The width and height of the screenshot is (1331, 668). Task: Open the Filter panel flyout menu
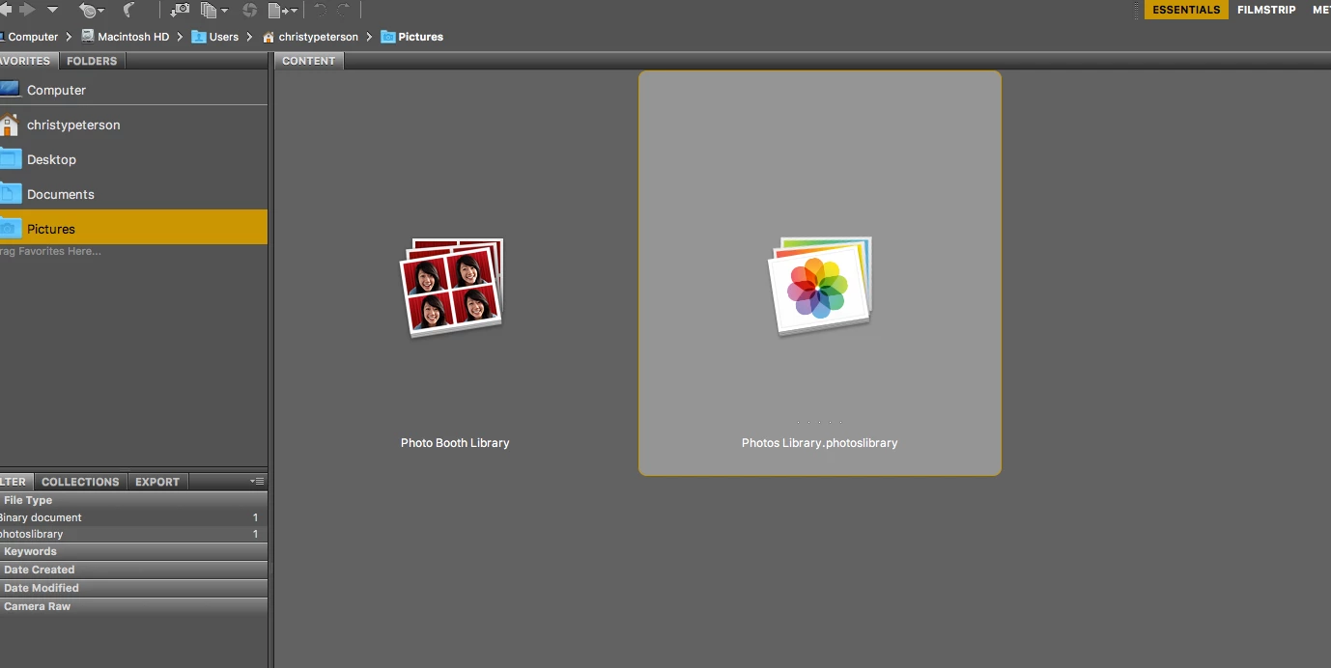pos(257,481)
